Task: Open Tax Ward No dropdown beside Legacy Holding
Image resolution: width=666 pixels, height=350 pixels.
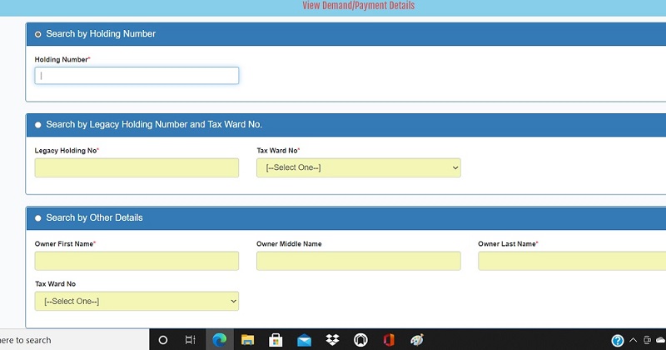Action: (x=359, y=167)
